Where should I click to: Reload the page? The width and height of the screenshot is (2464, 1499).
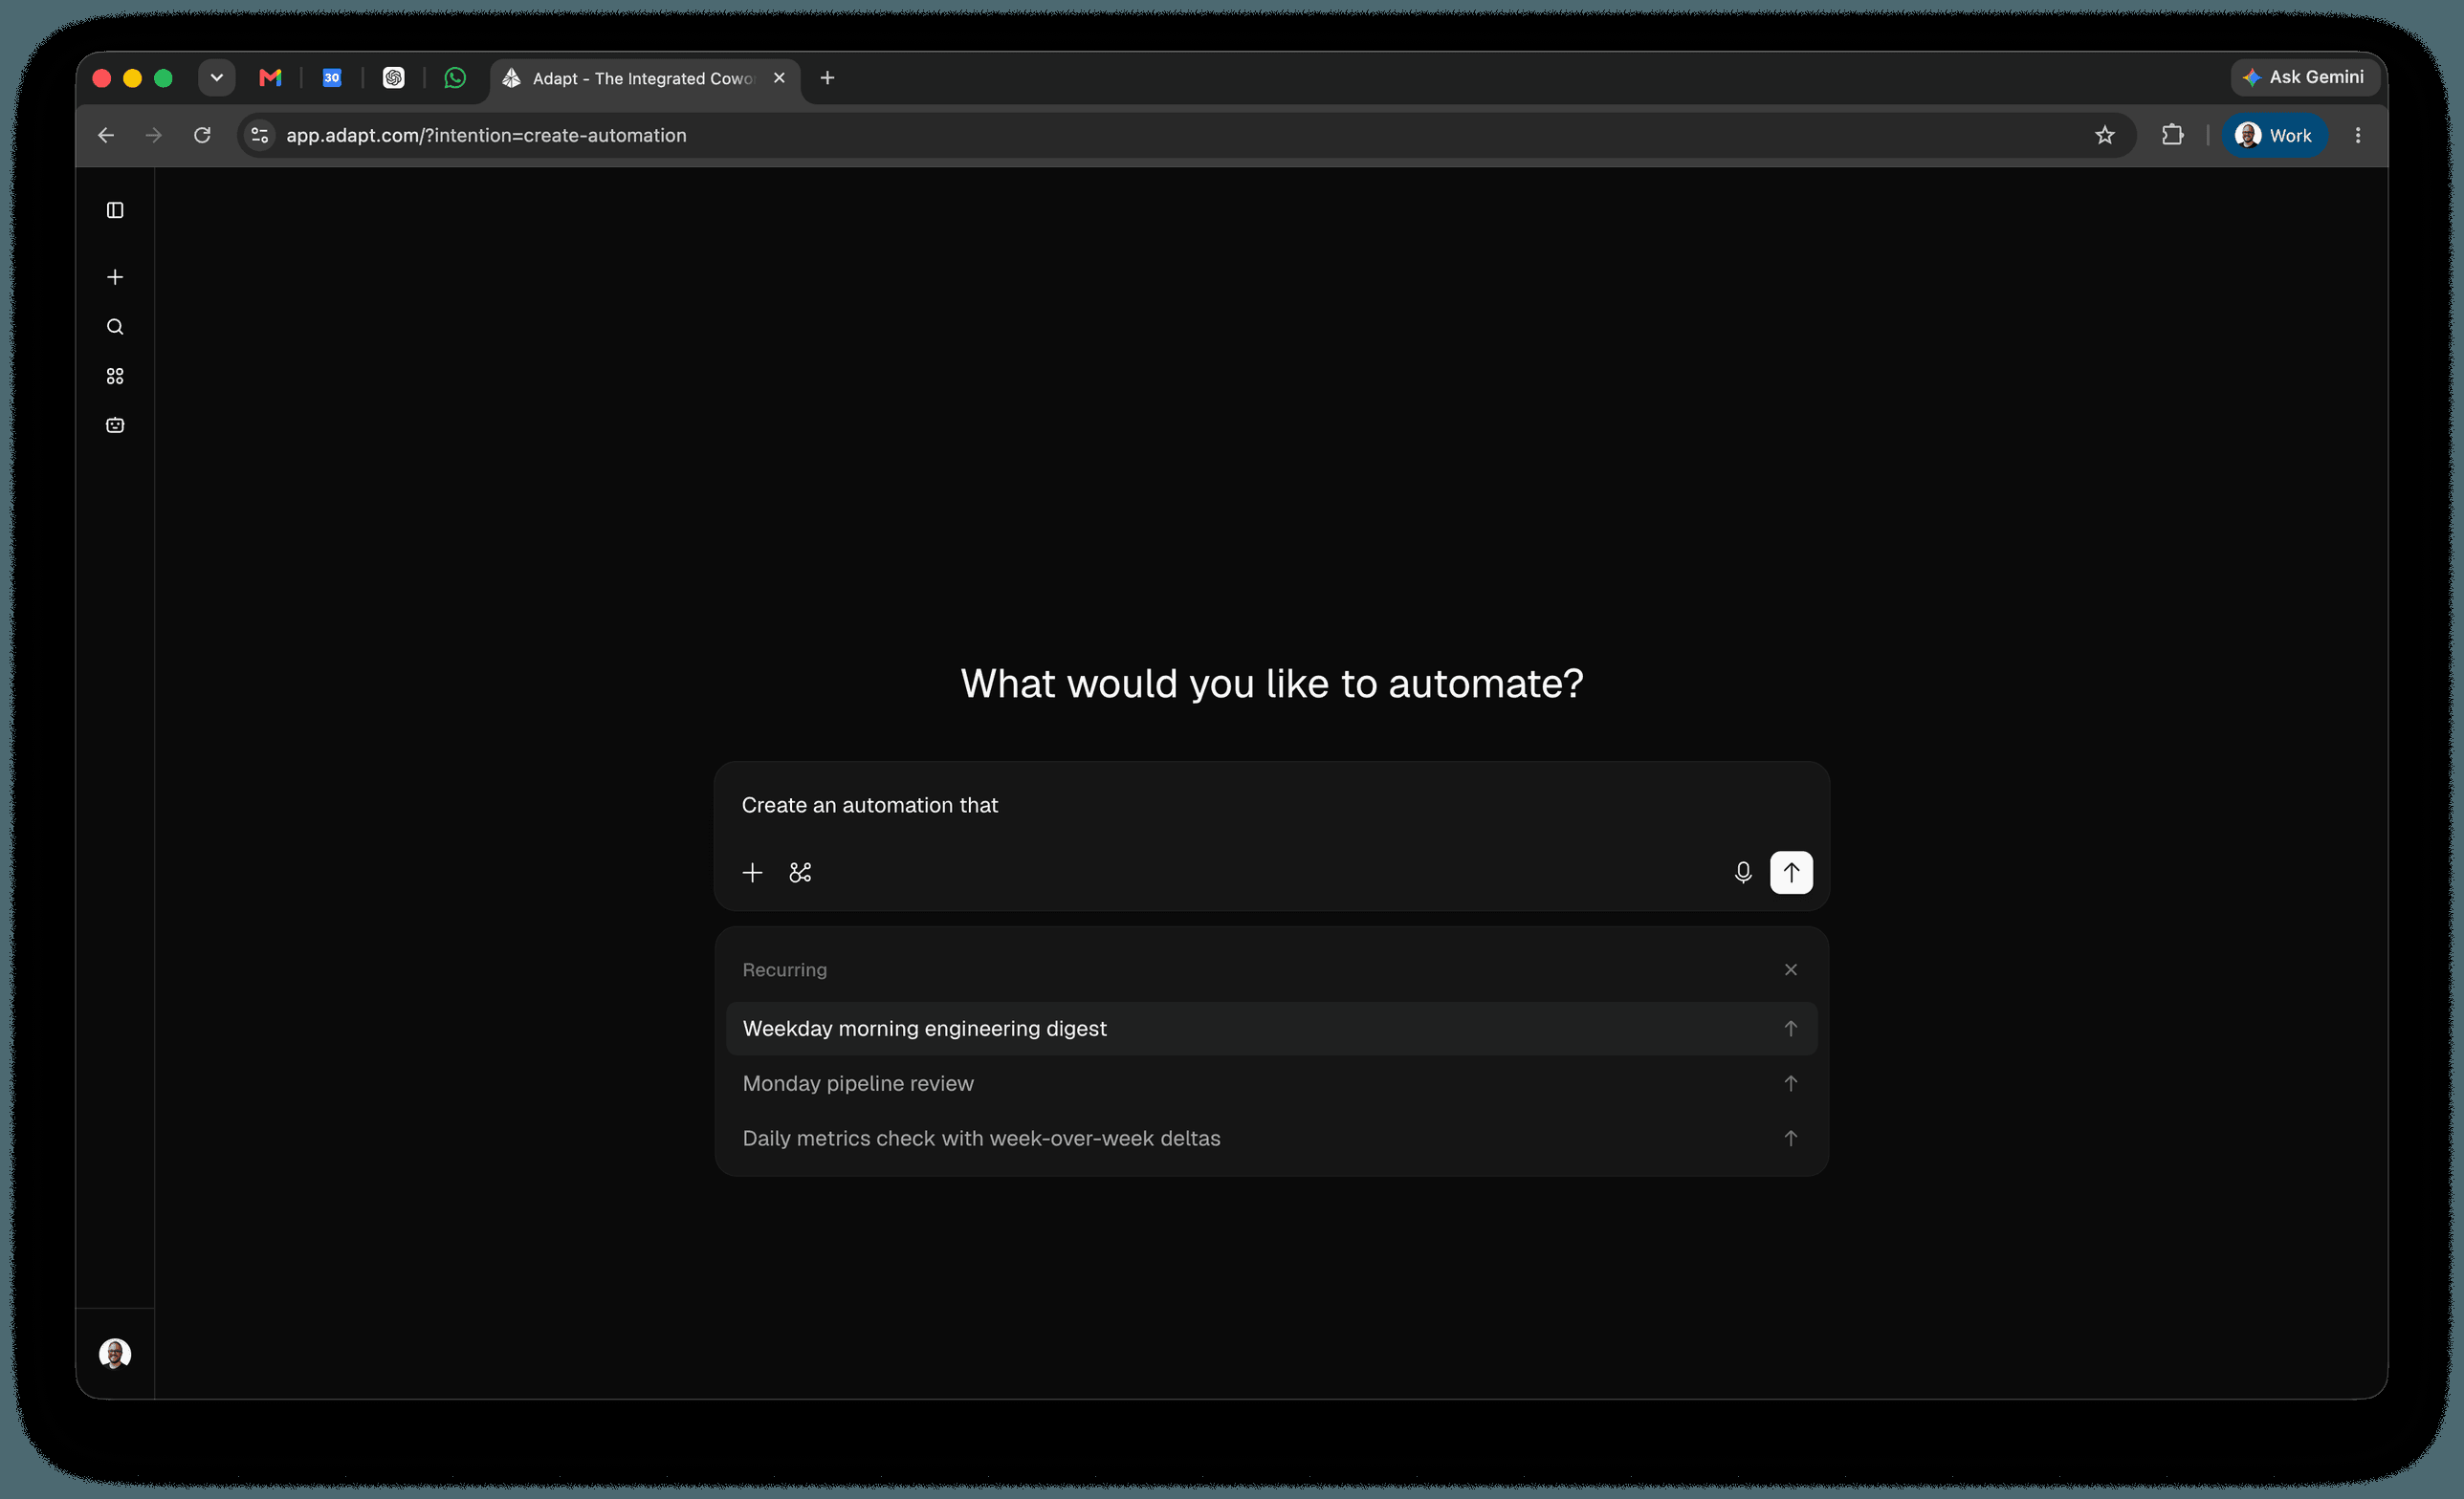coord(202,135)
